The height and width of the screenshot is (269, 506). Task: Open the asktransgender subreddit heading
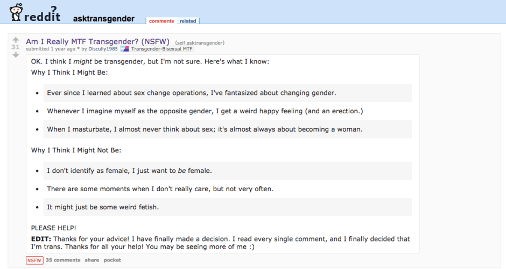[104, 19]
